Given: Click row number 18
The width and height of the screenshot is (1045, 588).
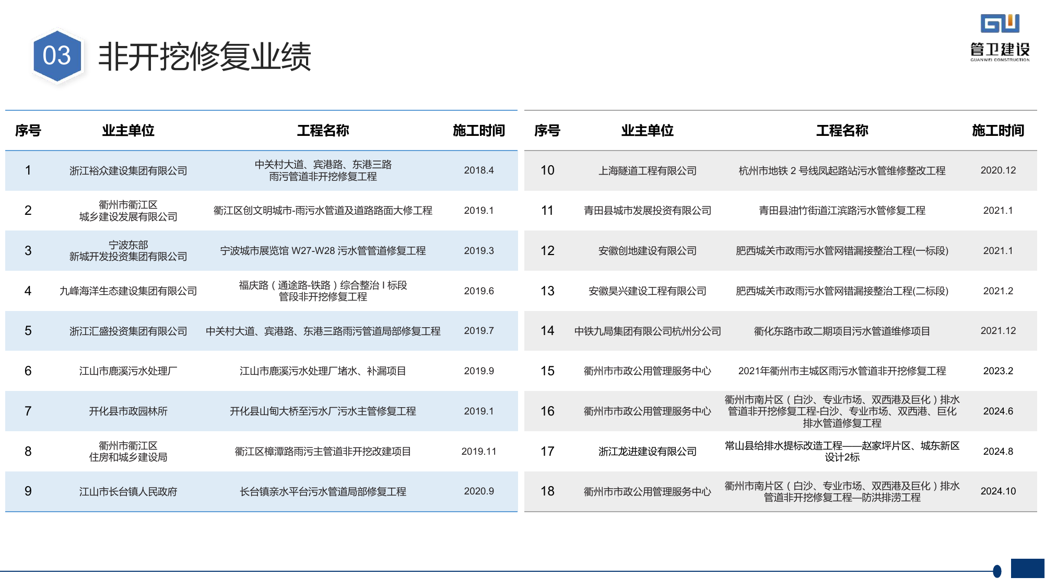Looking at the screenshot, I should tap(547, 491).
